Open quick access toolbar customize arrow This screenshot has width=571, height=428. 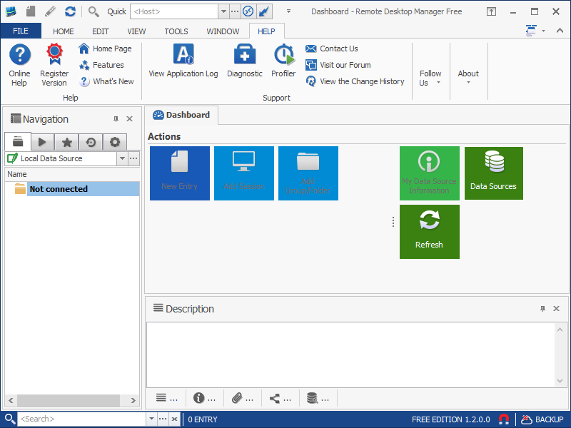point(288,11)
